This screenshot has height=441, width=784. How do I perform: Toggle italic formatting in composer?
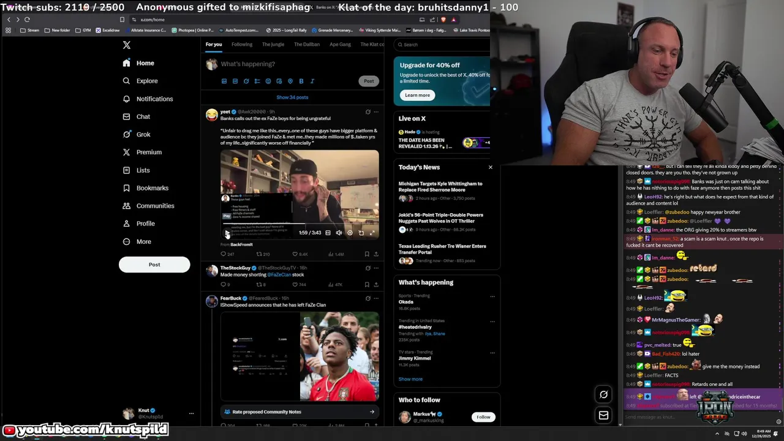tap(312, 81)
